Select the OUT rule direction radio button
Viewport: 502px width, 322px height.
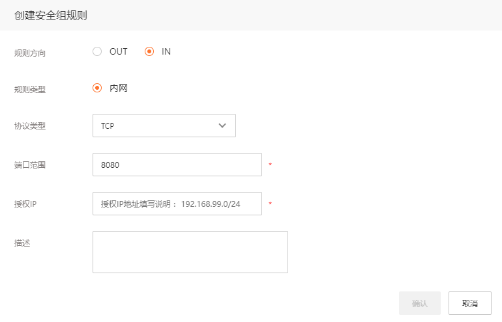coord(97,51)
